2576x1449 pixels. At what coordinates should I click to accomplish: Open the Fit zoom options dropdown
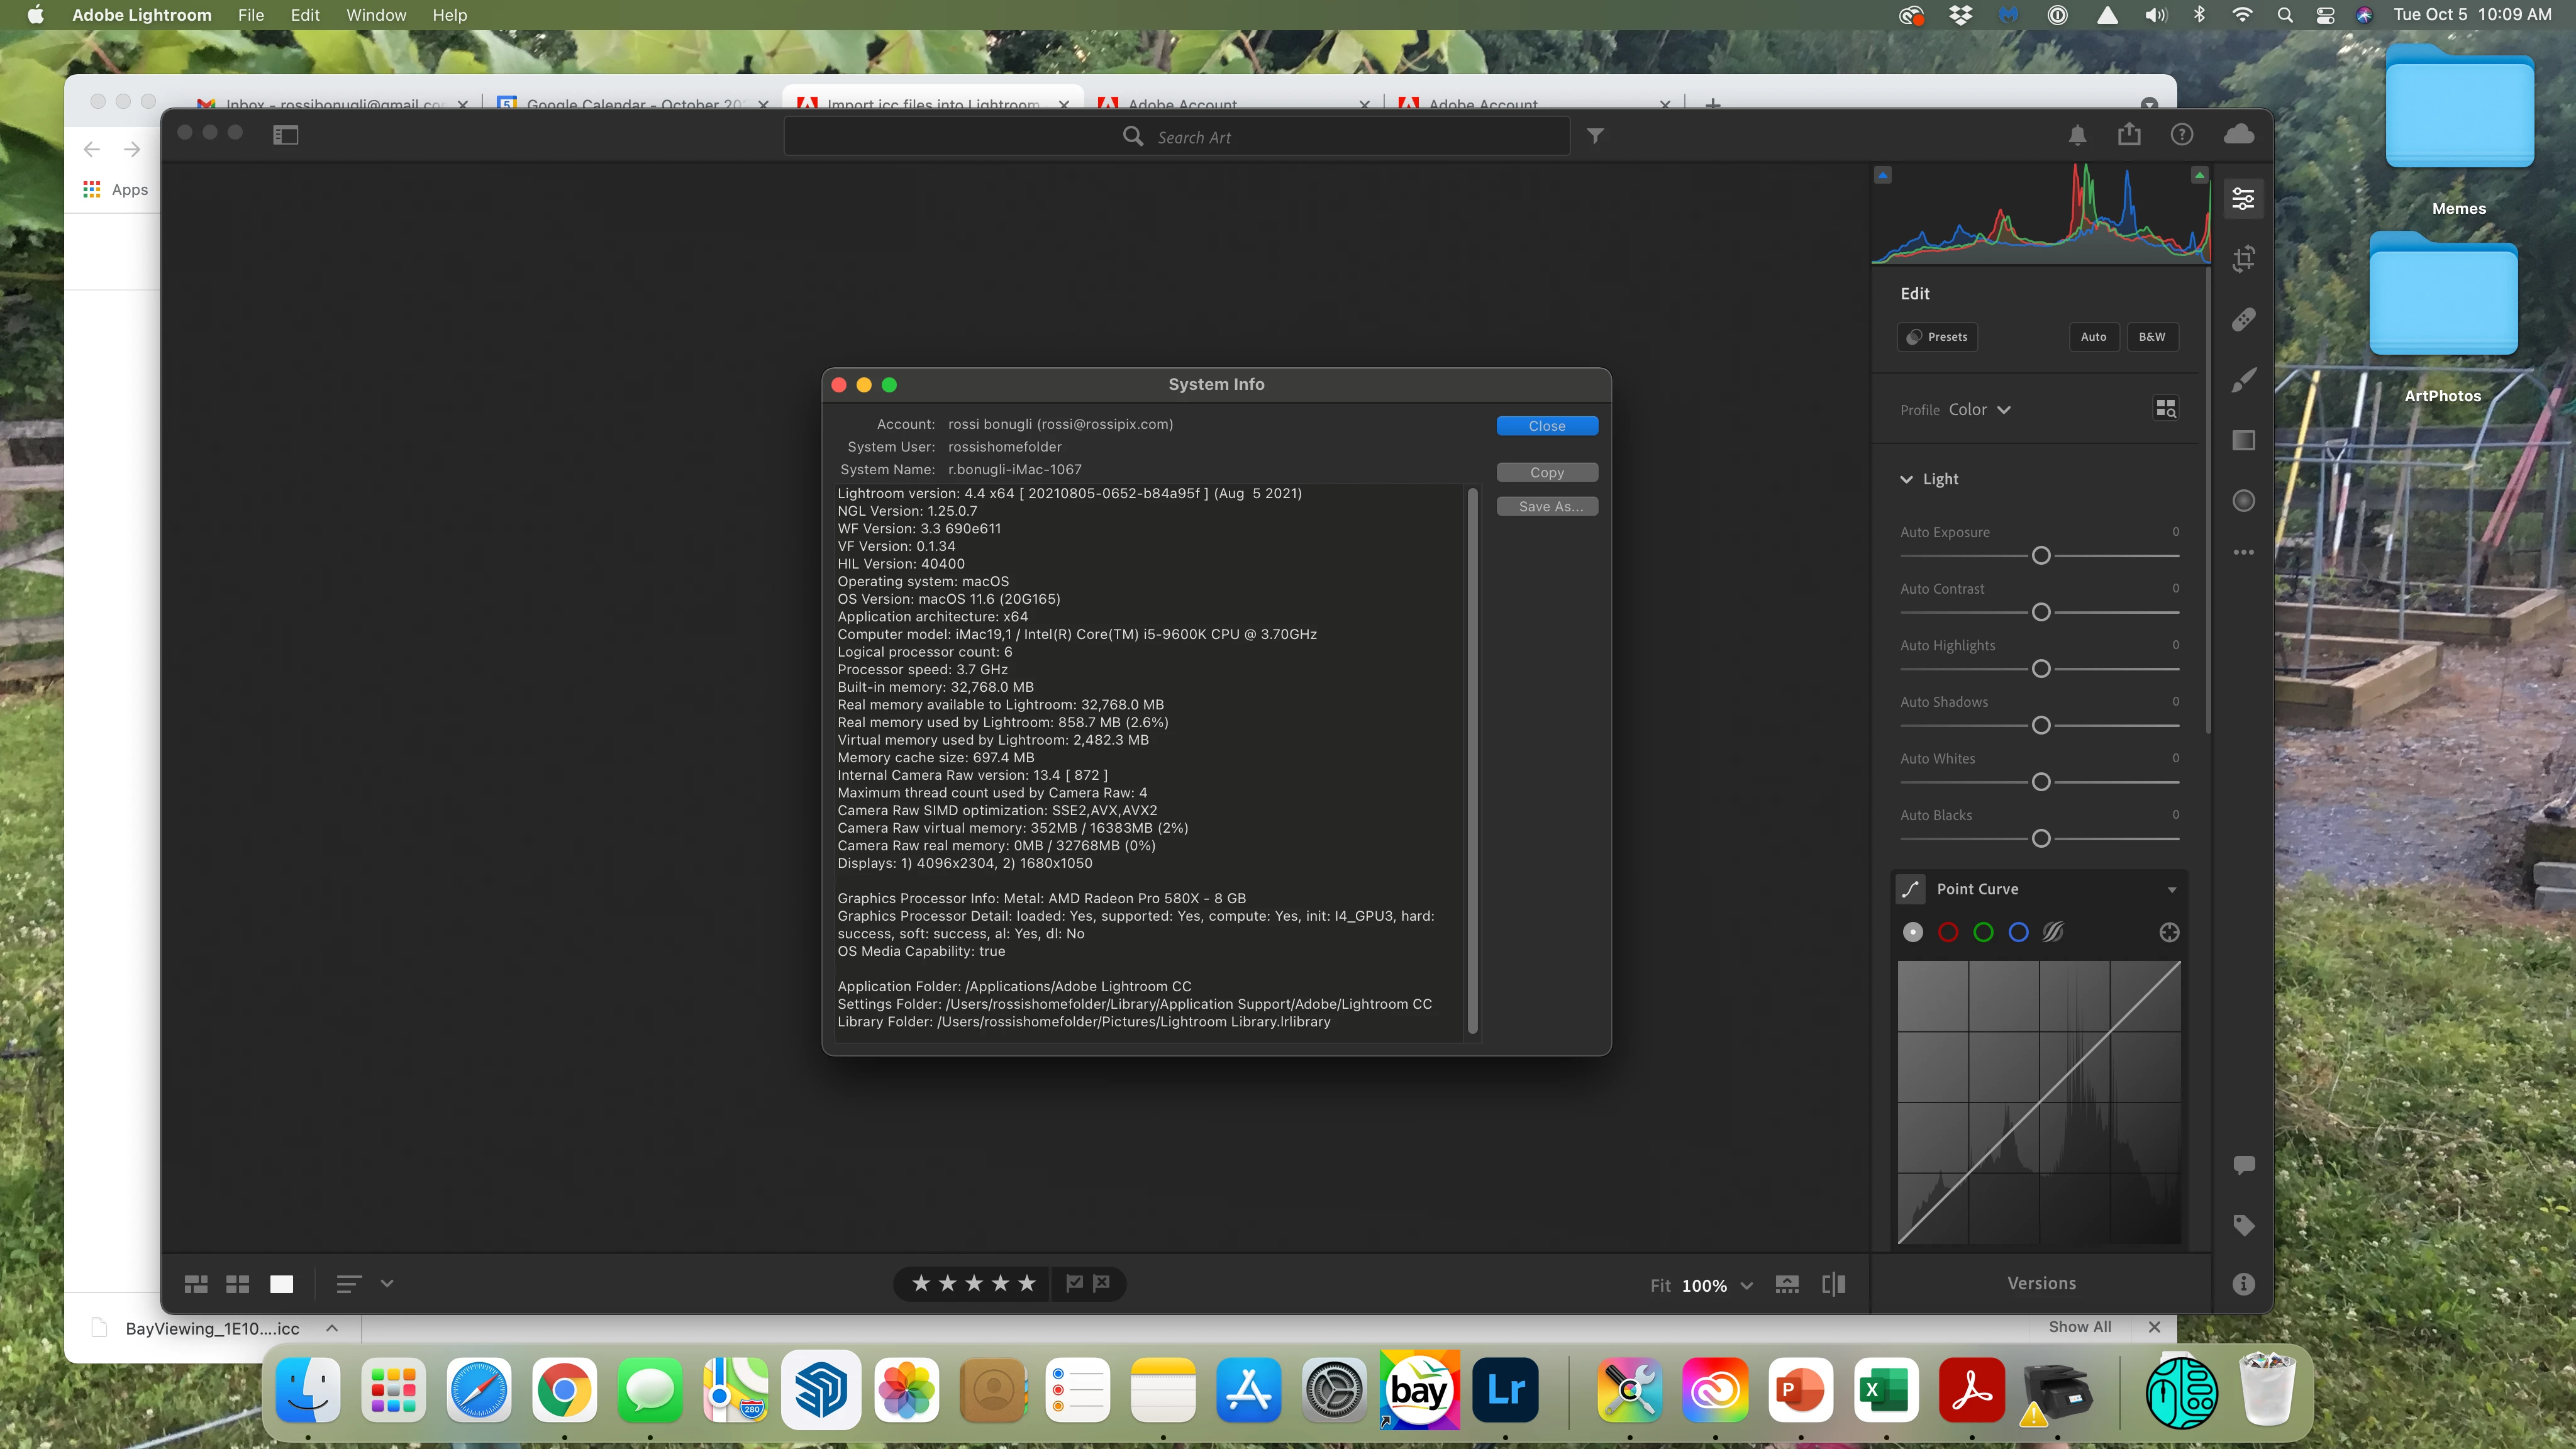pos(1746,1286)
